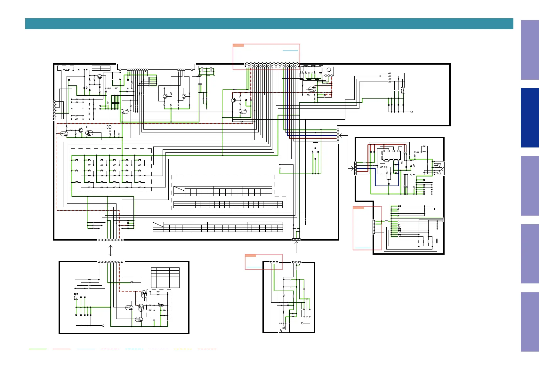The image size is (539, 381).
Task: Click the teal header bar at the top of the page
Action: 269,24
